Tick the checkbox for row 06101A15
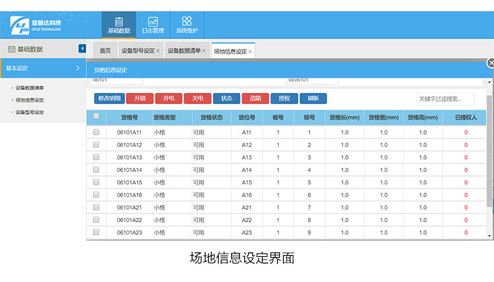 (96, 182)
